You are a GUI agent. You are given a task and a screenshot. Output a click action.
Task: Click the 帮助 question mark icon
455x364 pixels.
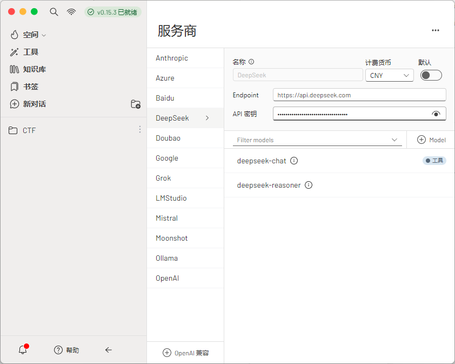pos(58,350)
